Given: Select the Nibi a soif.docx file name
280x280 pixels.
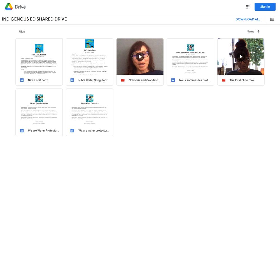Looking at the screenshot, I should [x=38, y=80].
